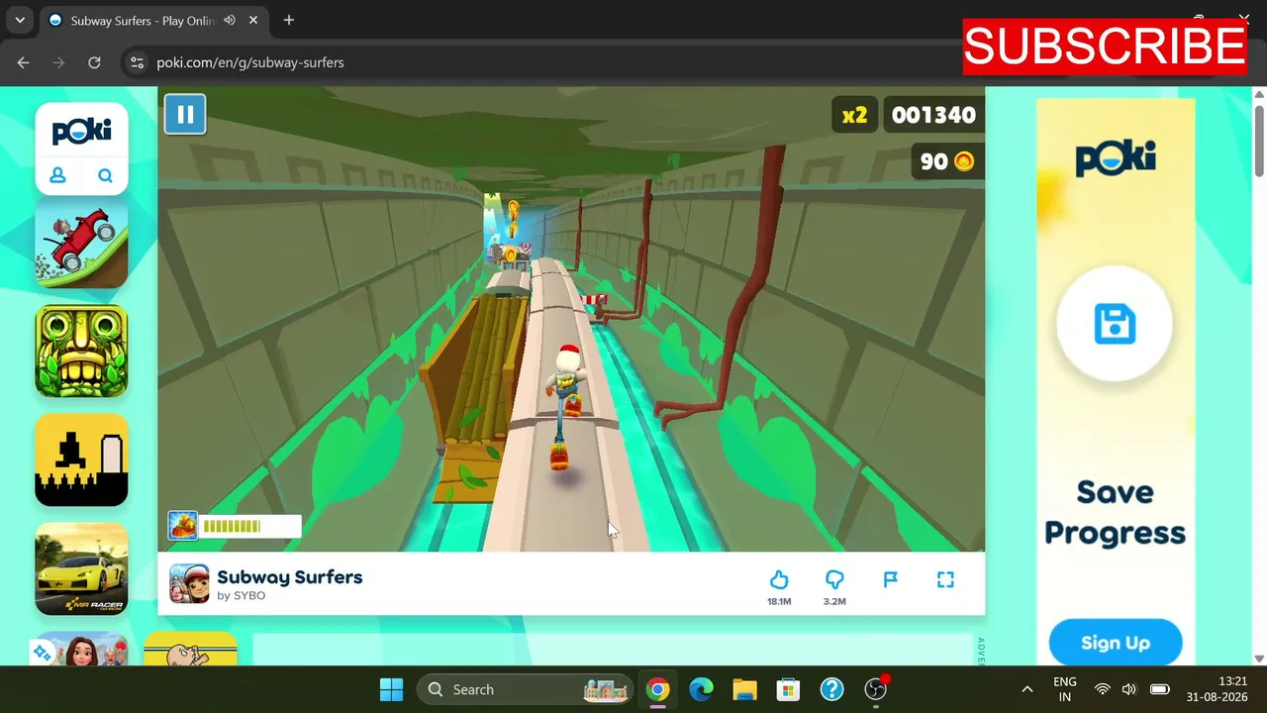Viewport: 1267px width, 713px height.
Task: Click the Poki logo in the right panel
Action: 1116,158
